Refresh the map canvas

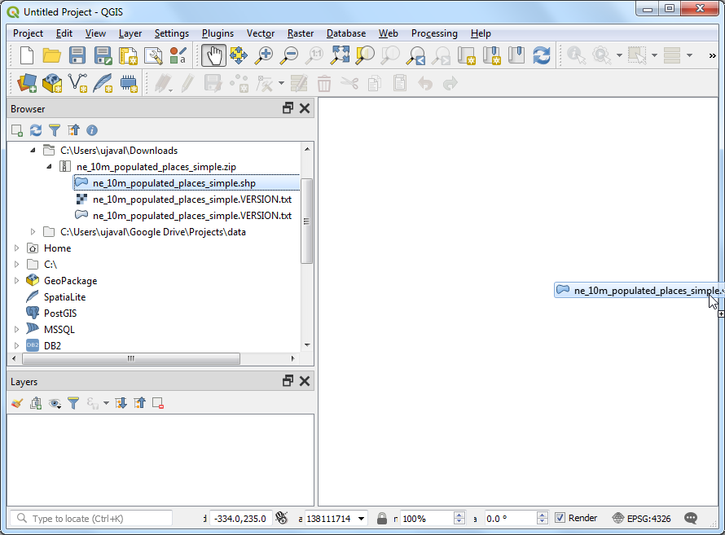[x=542, y=55]
